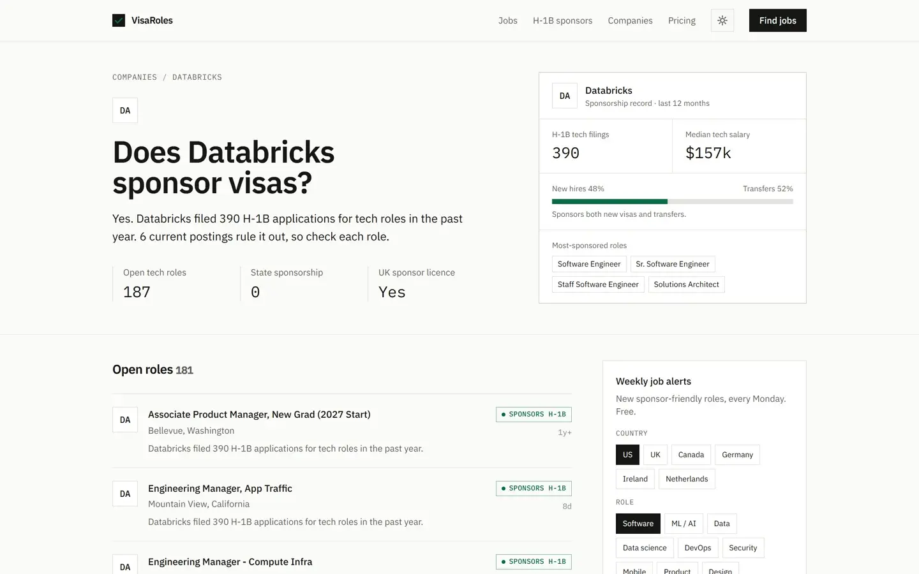Open Engineering Manager - Compute Infra role
Viewport: 919px width, 574px height.
pyautogui.click(x=230, y=562)
